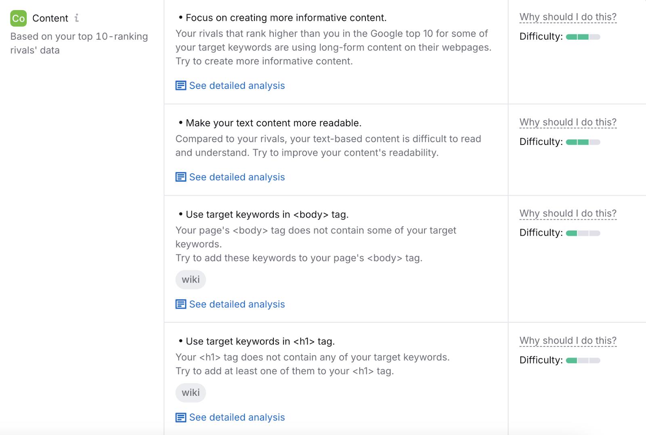Click 'Why should I do this?' for readability
The image size is (646, 435).
568,122
